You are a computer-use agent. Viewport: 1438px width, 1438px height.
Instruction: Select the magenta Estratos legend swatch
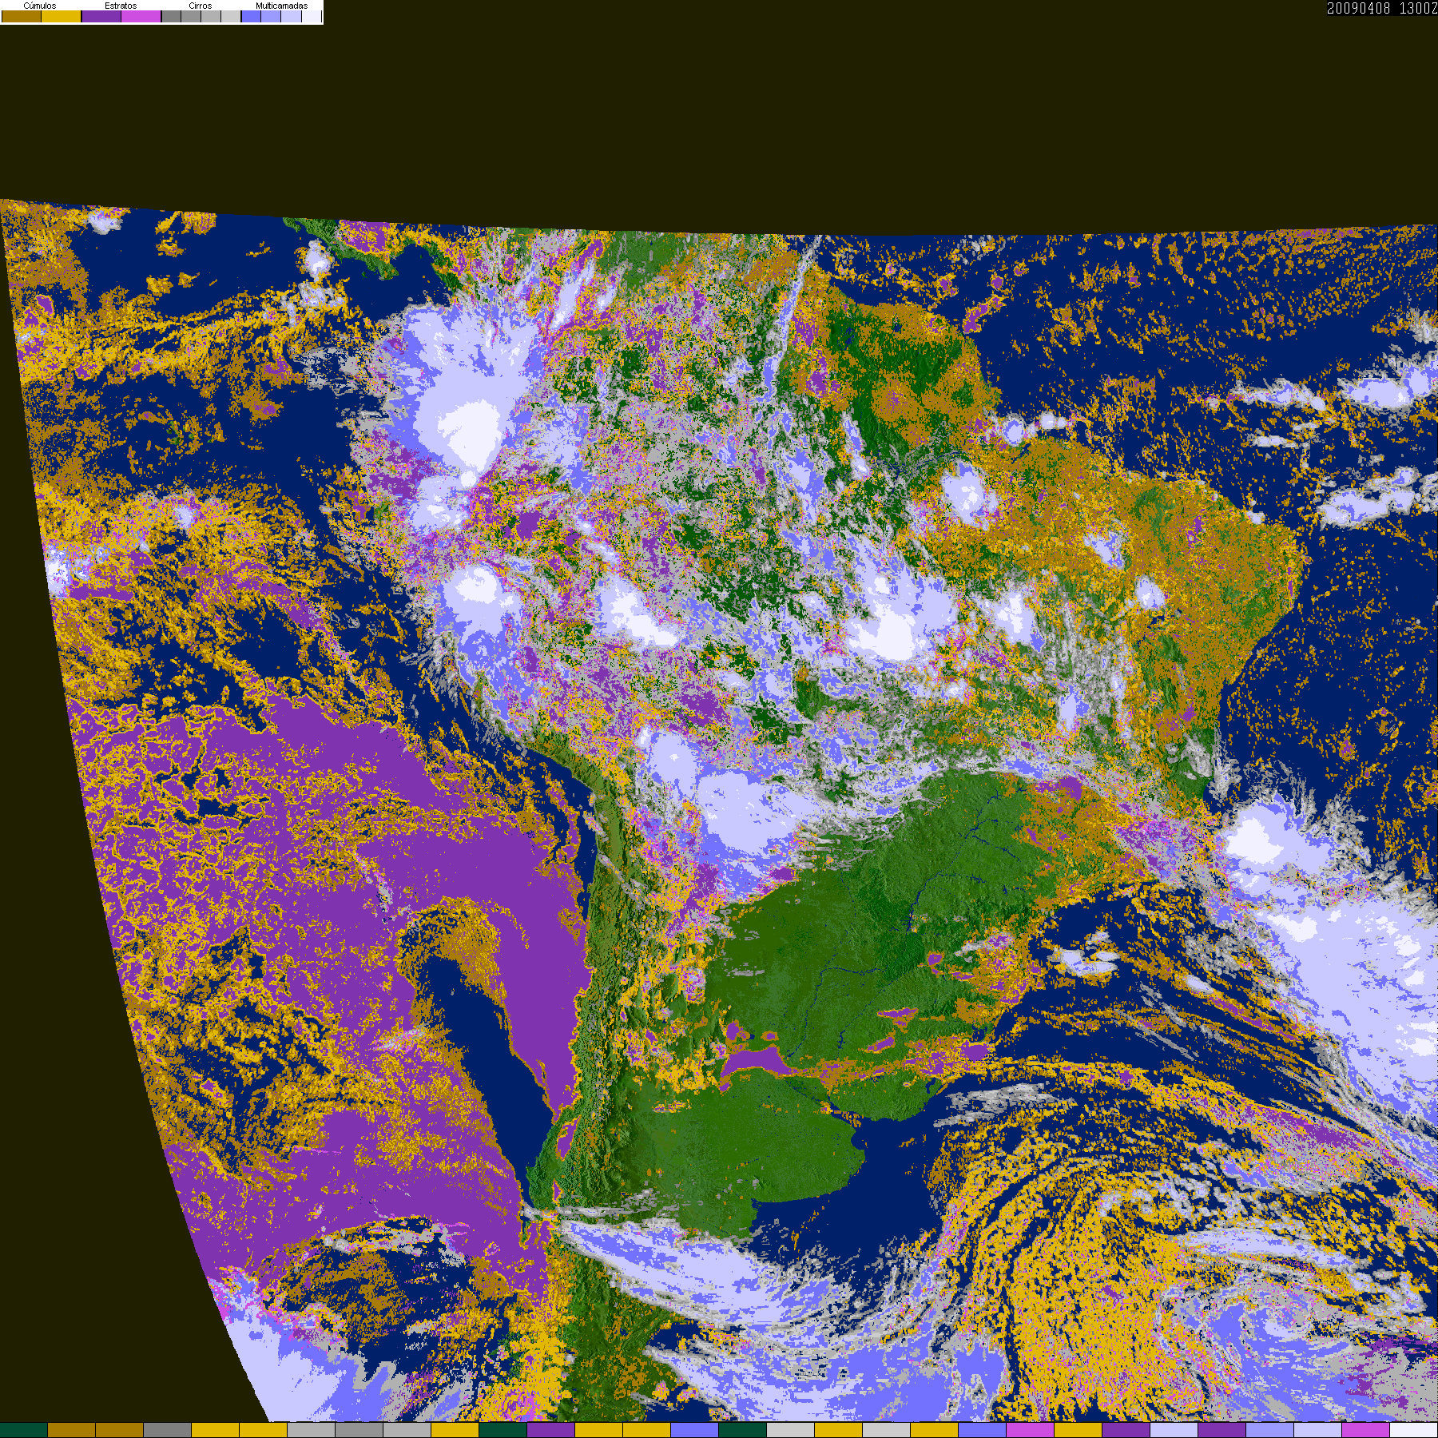click(141, 16)
